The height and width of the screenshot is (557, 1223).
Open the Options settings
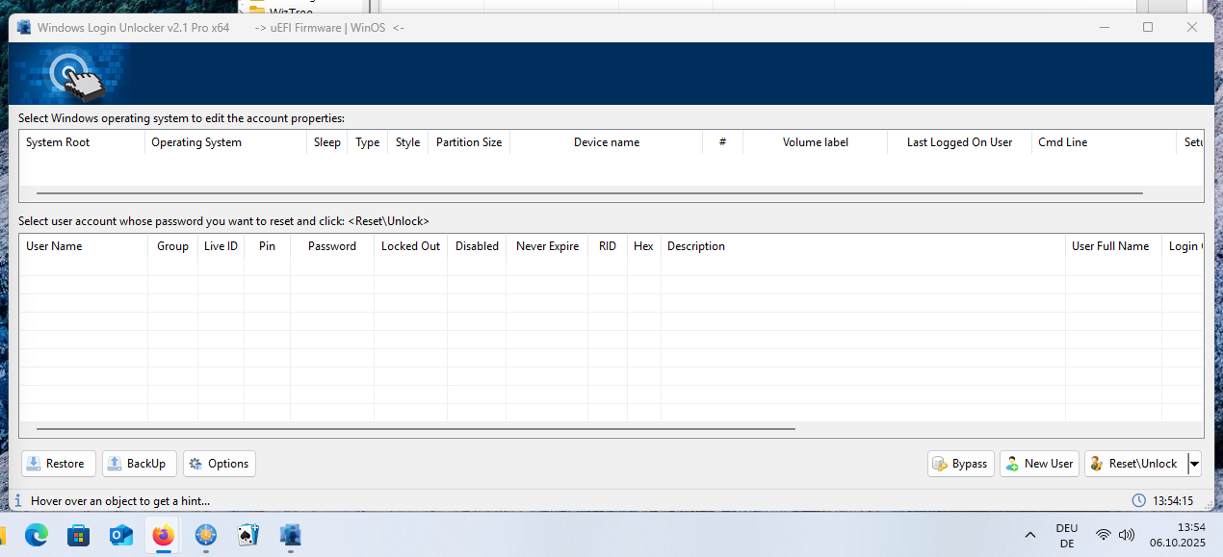220,464
